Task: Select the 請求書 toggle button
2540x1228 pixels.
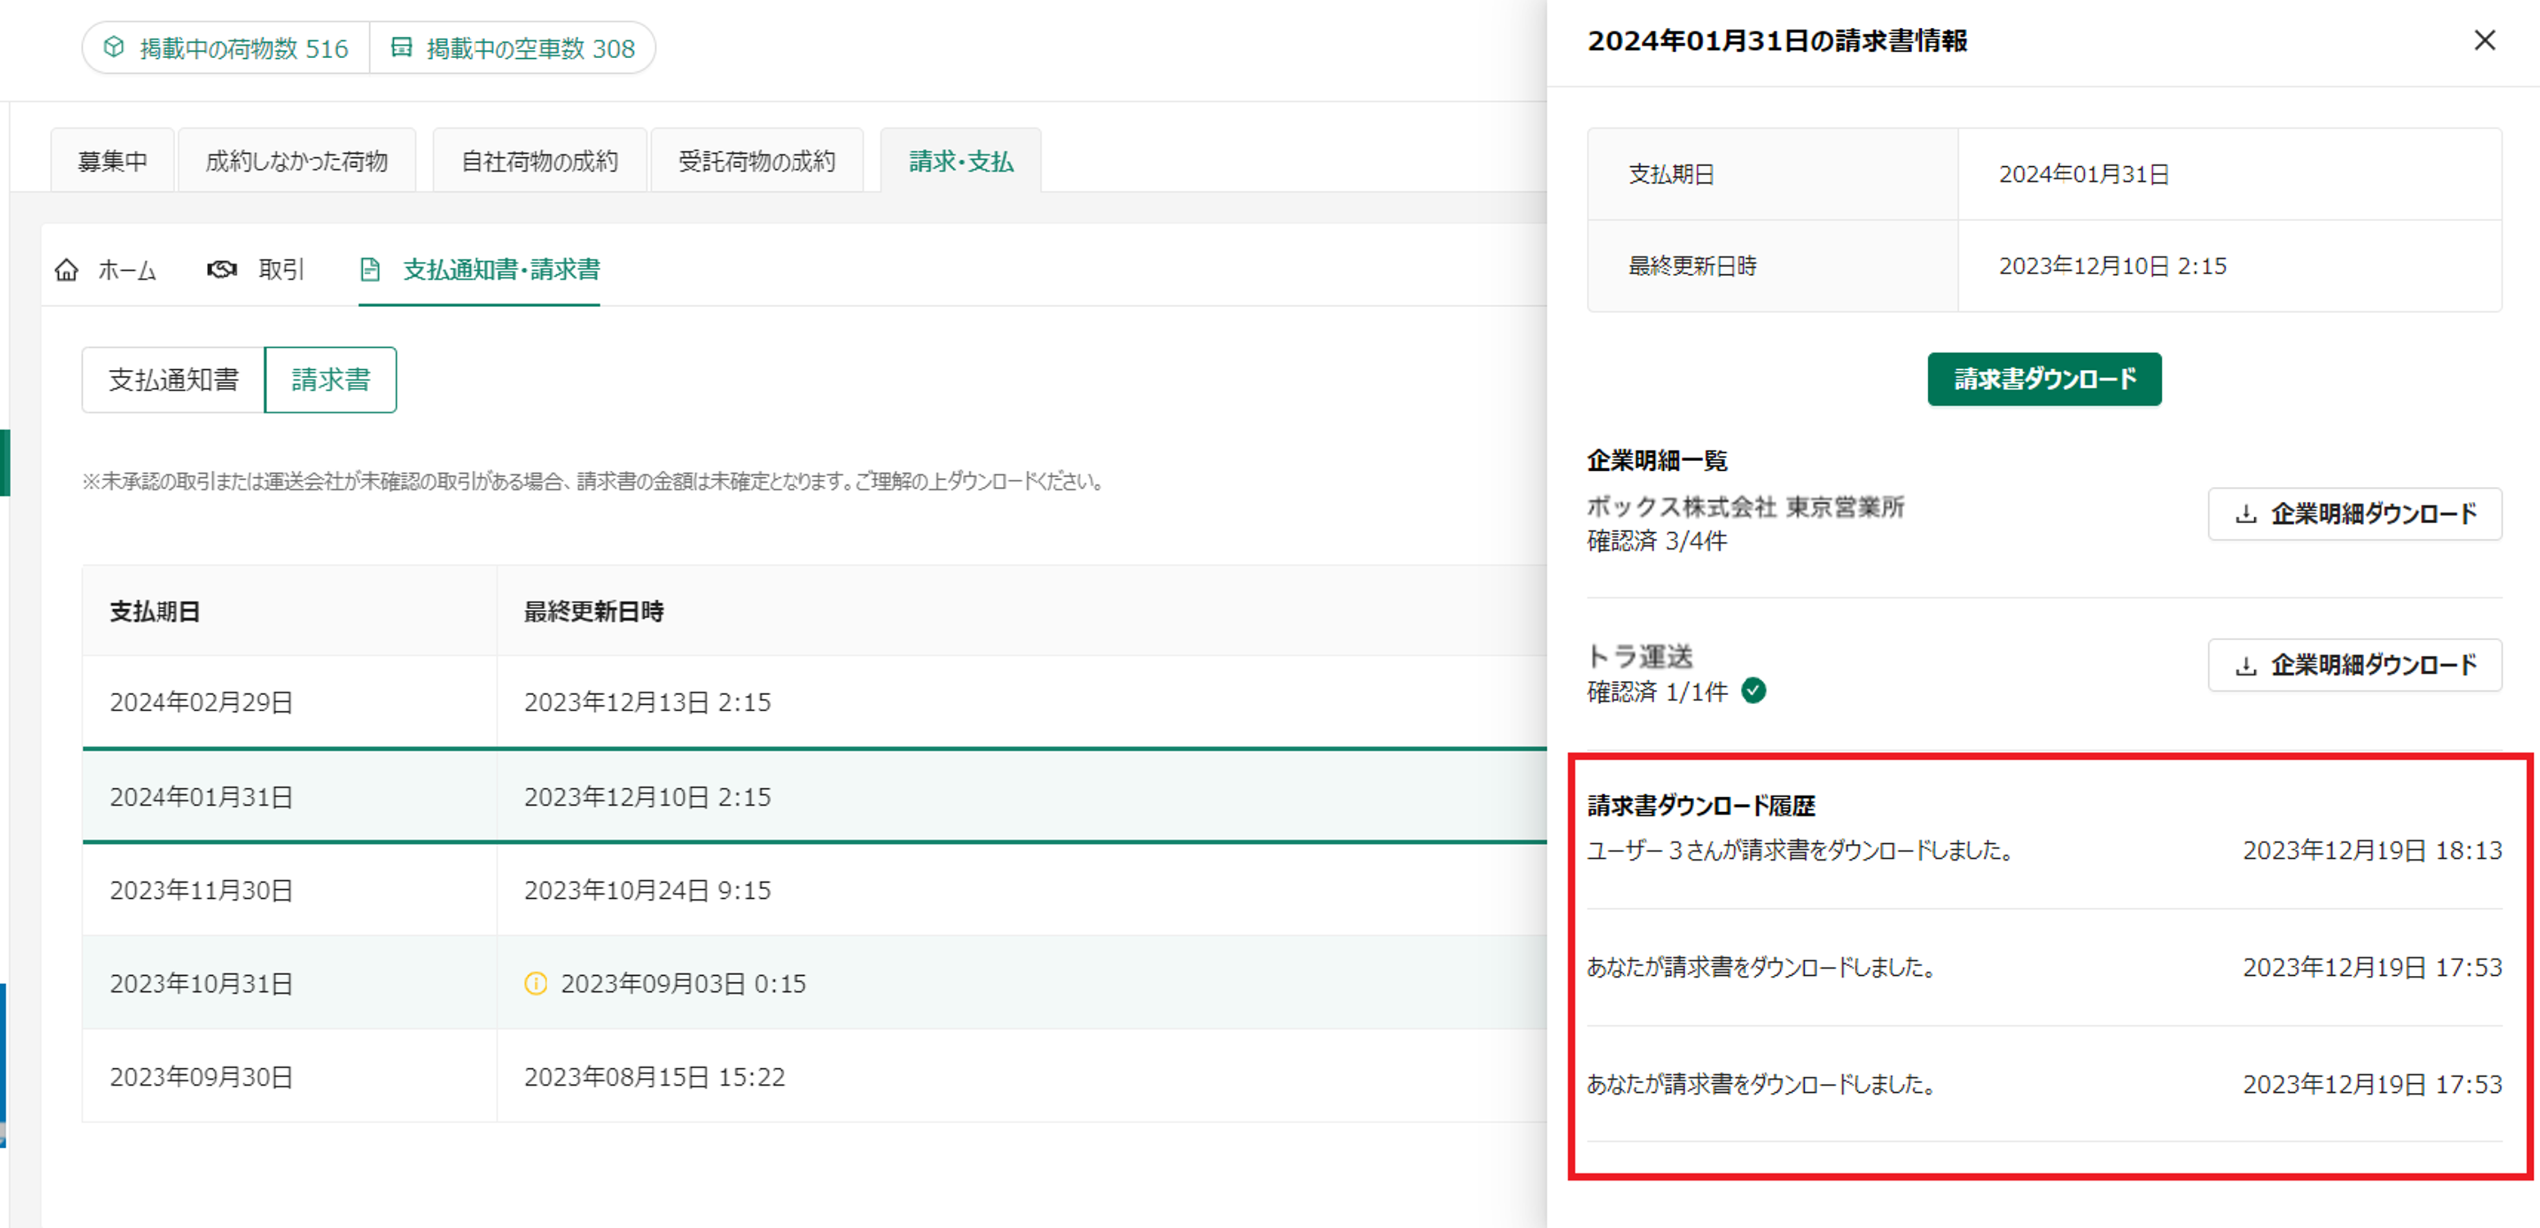Action: pos(330,380)
